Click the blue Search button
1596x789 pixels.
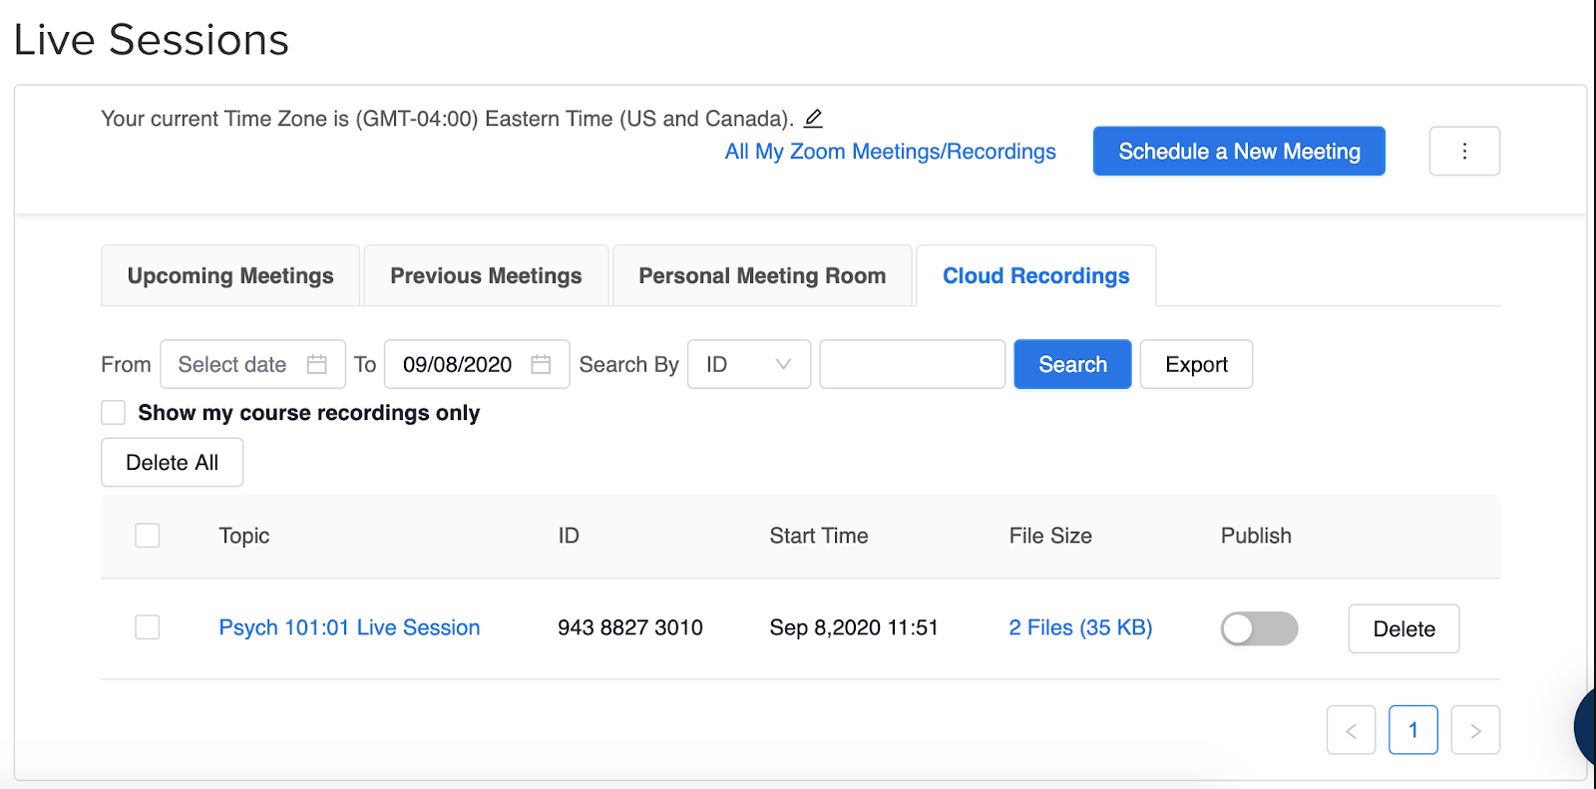point(1072,364)
